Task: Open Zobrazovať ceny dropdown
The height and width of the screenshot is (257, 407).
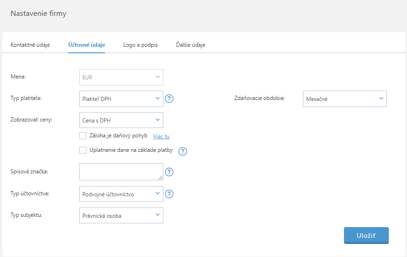Action: coord(121,120)
